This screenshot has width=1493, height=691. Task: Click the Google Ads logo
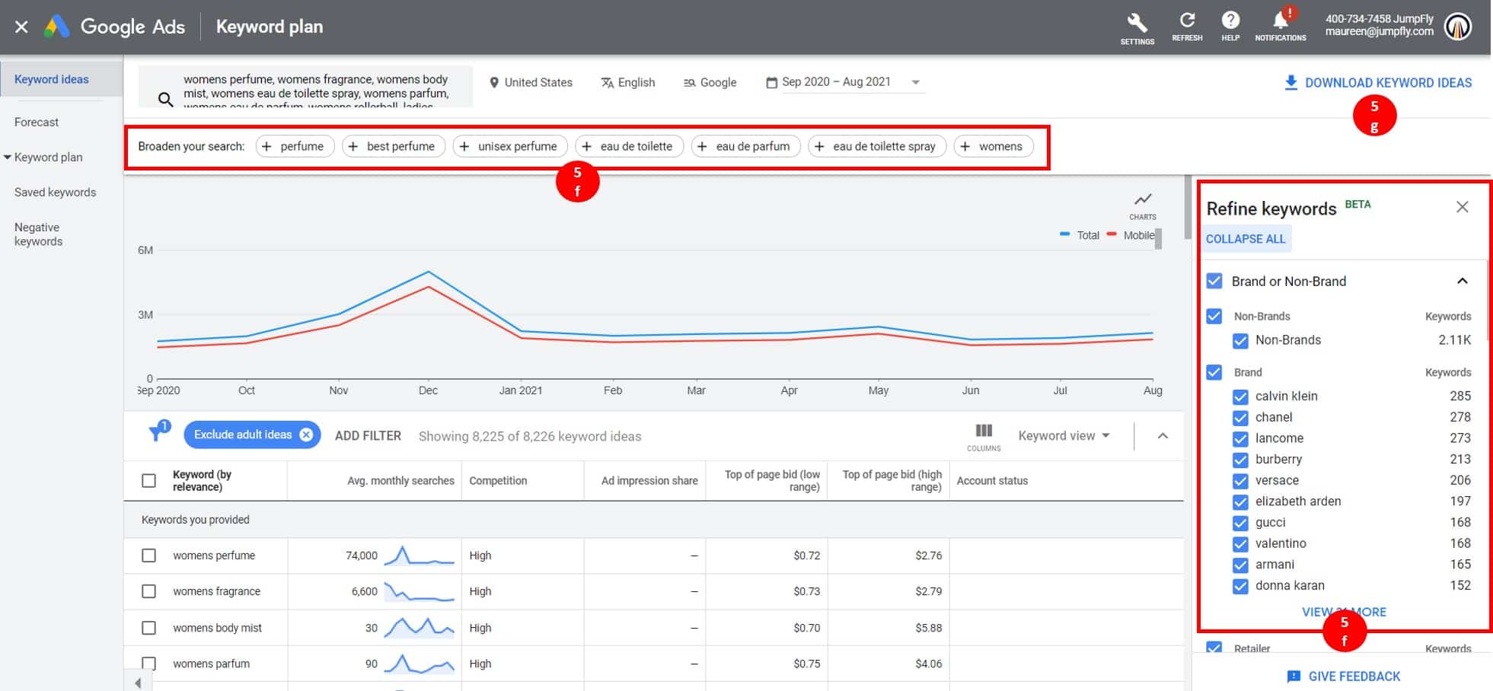point(57,27)
